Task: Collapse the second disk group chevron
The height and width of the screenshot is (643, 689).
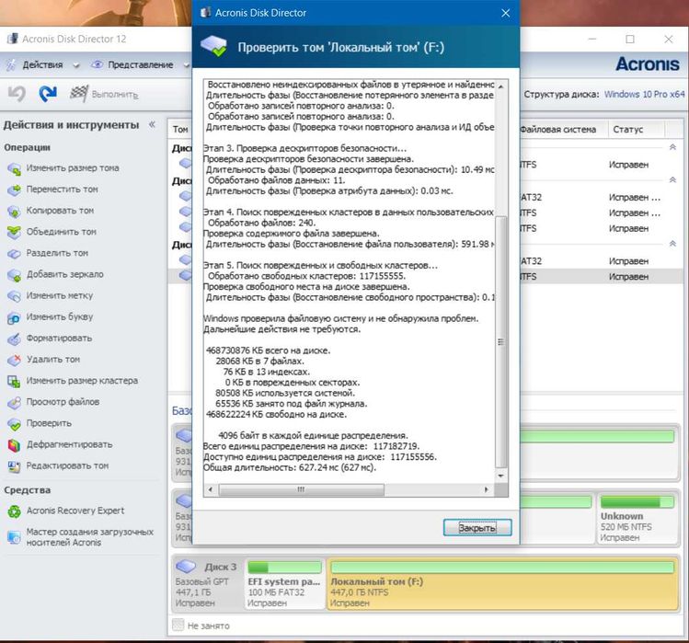Action: (672, 179)
